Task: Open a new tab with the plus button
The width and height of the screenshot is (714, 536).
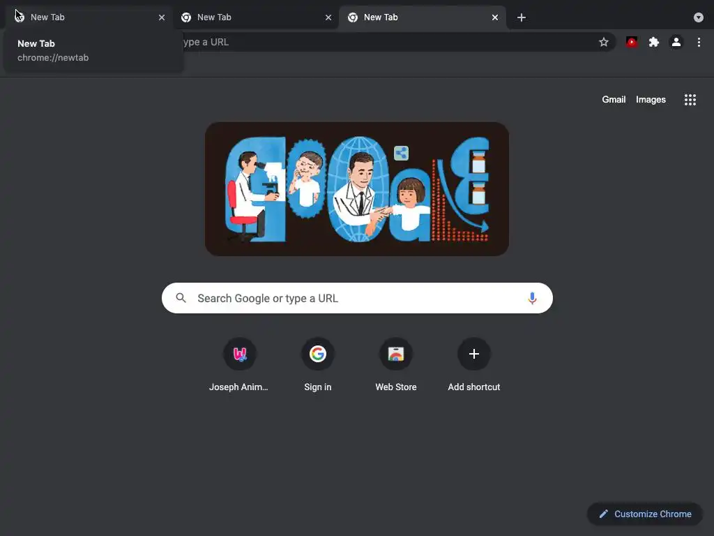Action: point(522,17)
